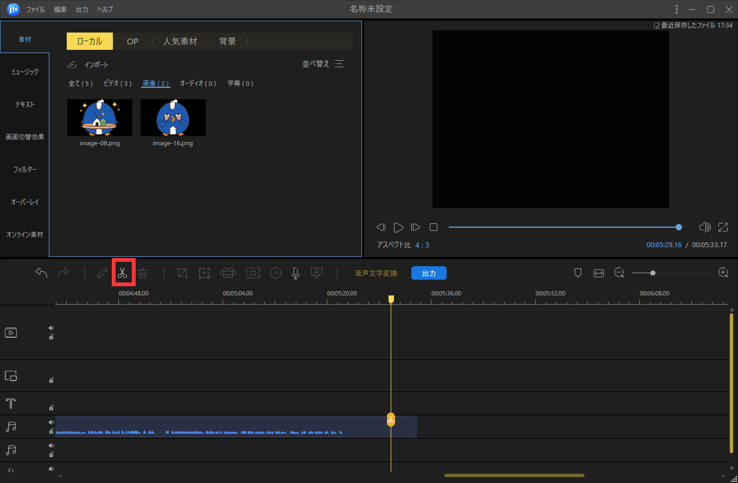Click the microphone voice recording icon

(x=295, y=273)
